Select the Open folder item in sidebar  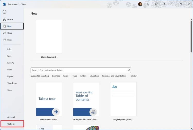click(x=5, y=33)
